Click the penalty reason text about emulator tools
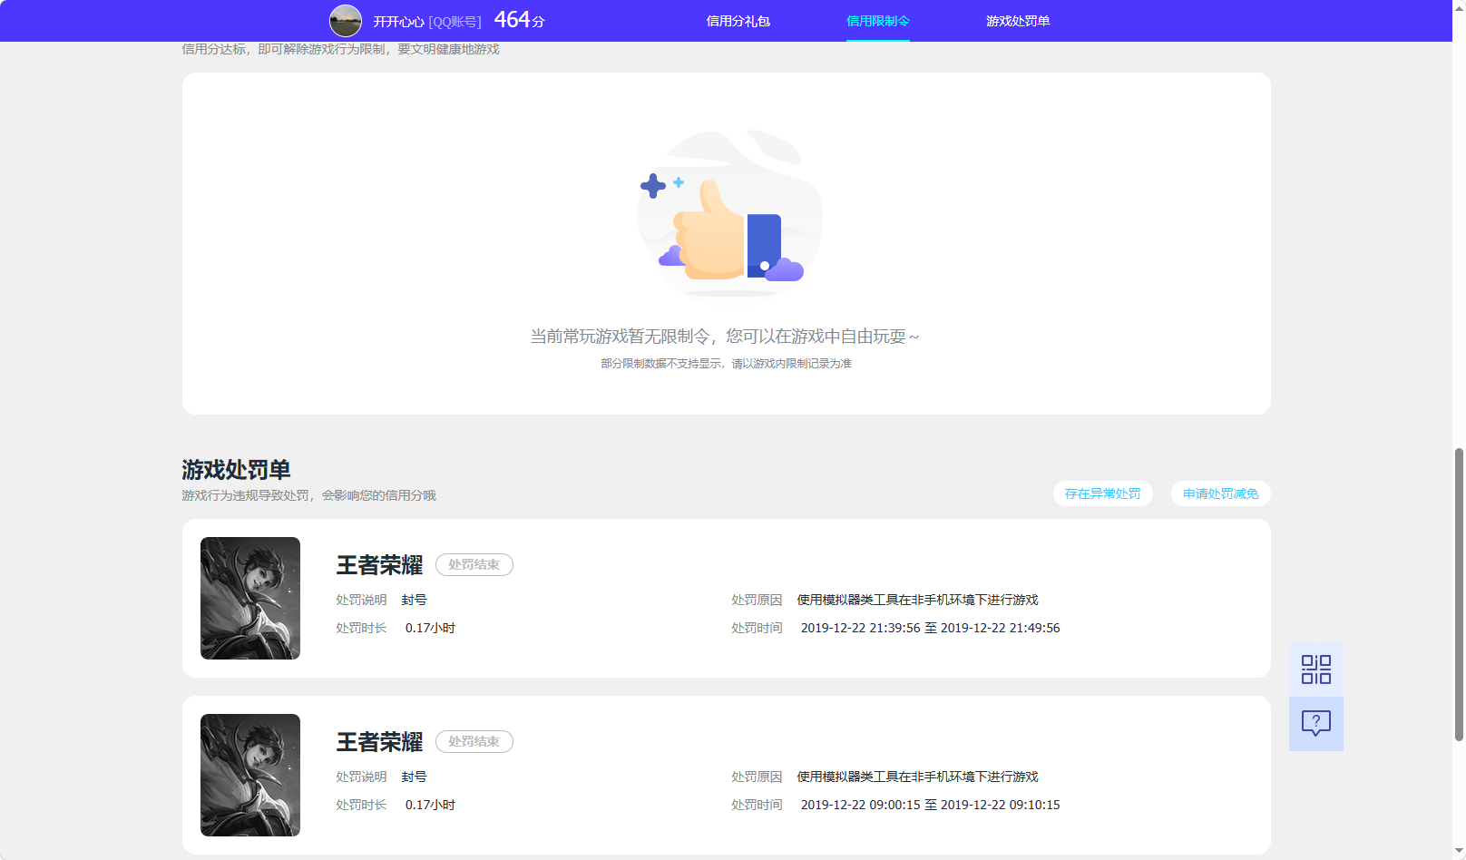This screenshot has width=1466, height=860. coord(916,600)
